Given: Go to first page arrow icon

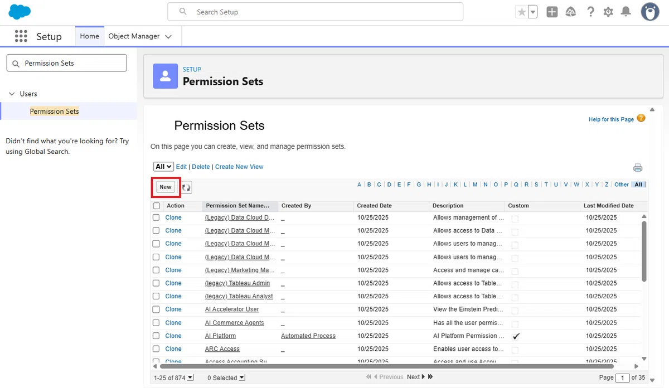Looking at the screenshot, I should pyautogui.click(x=369, y=377).
